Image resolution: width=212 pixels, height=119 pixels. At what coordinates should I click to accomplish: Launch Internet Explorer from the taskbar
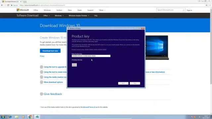coord(10,117)
